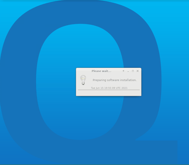
Task: Click the installation progress bar
Action: click(109, 90)
